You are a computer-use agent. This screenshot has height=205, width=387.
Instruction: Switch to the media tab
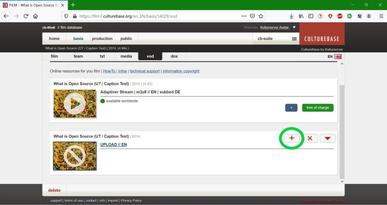click(126, 56)
